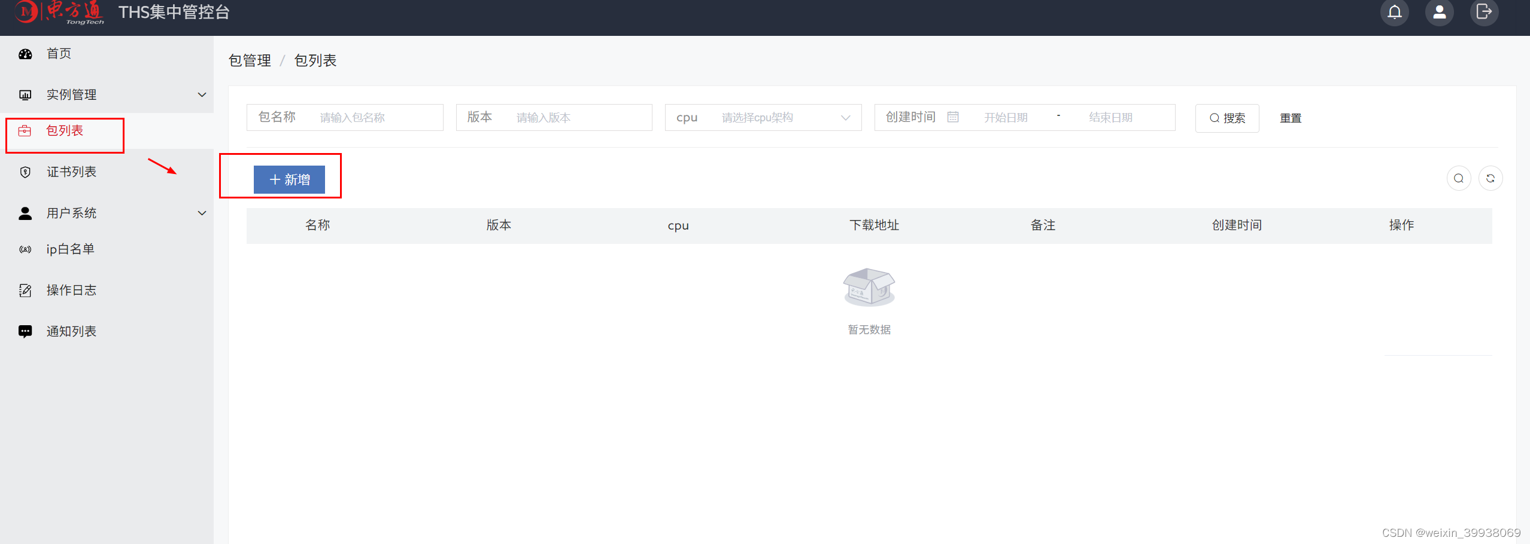Click the 重置 reset link
Viewport: 1530px width, 544px height.
pos(1290,118)
